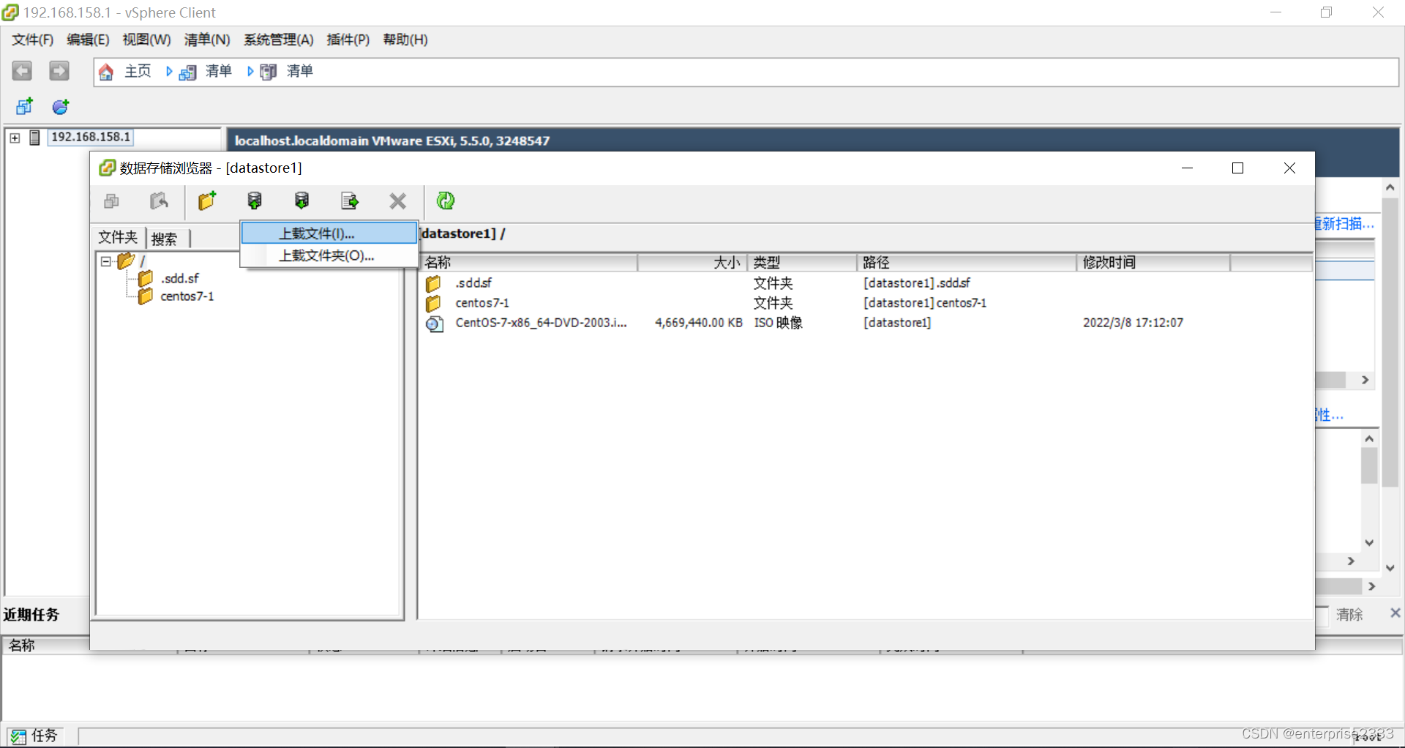The height and width of the screenshot is (748, 1405).
Task: Click the upload files to datastore icon
Action: pos(255,201)
